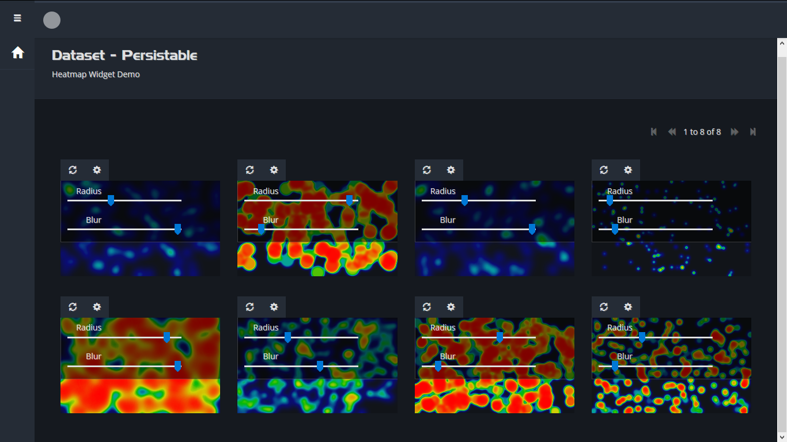Click the saturated red heatmap in first bottom-row widget
The height and width of the screenshot is (442, 787).
point(140,365)
